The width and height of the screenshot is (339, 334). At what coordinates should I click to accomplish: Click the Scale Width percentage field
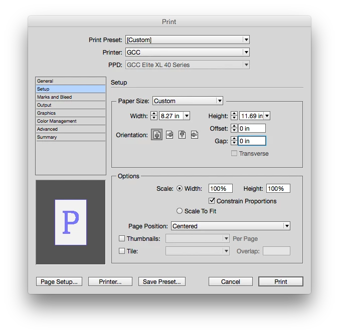(x=221, y=188)
